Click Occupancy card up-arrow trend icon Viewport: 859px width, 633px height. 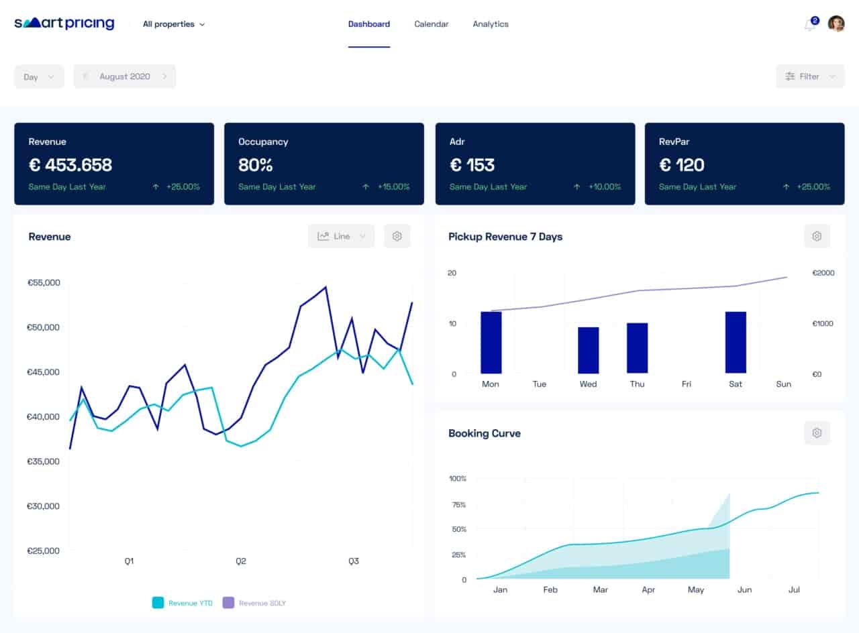point(366,187)
